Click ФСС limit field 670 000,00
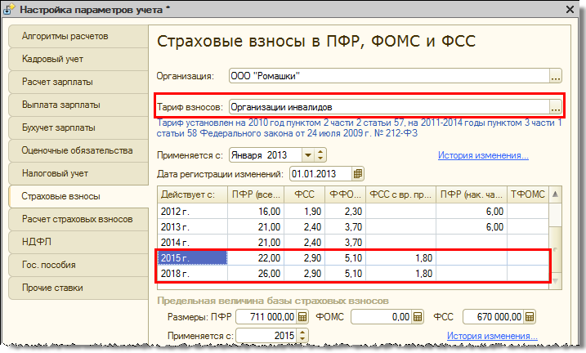Viewport: 586px width, 353px height. click(x=494, y=317)
